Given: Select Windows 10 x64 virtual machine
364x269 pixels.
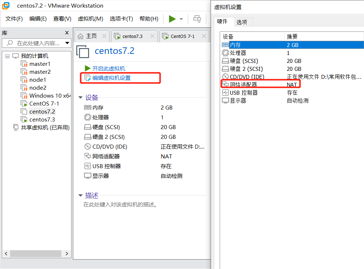Looking at the screenshot, I should pos(50,95).
